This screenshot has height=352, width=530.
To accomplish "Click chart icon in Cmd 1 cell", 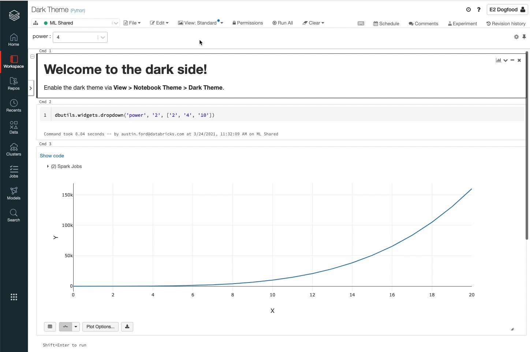I will coord(498,60).
